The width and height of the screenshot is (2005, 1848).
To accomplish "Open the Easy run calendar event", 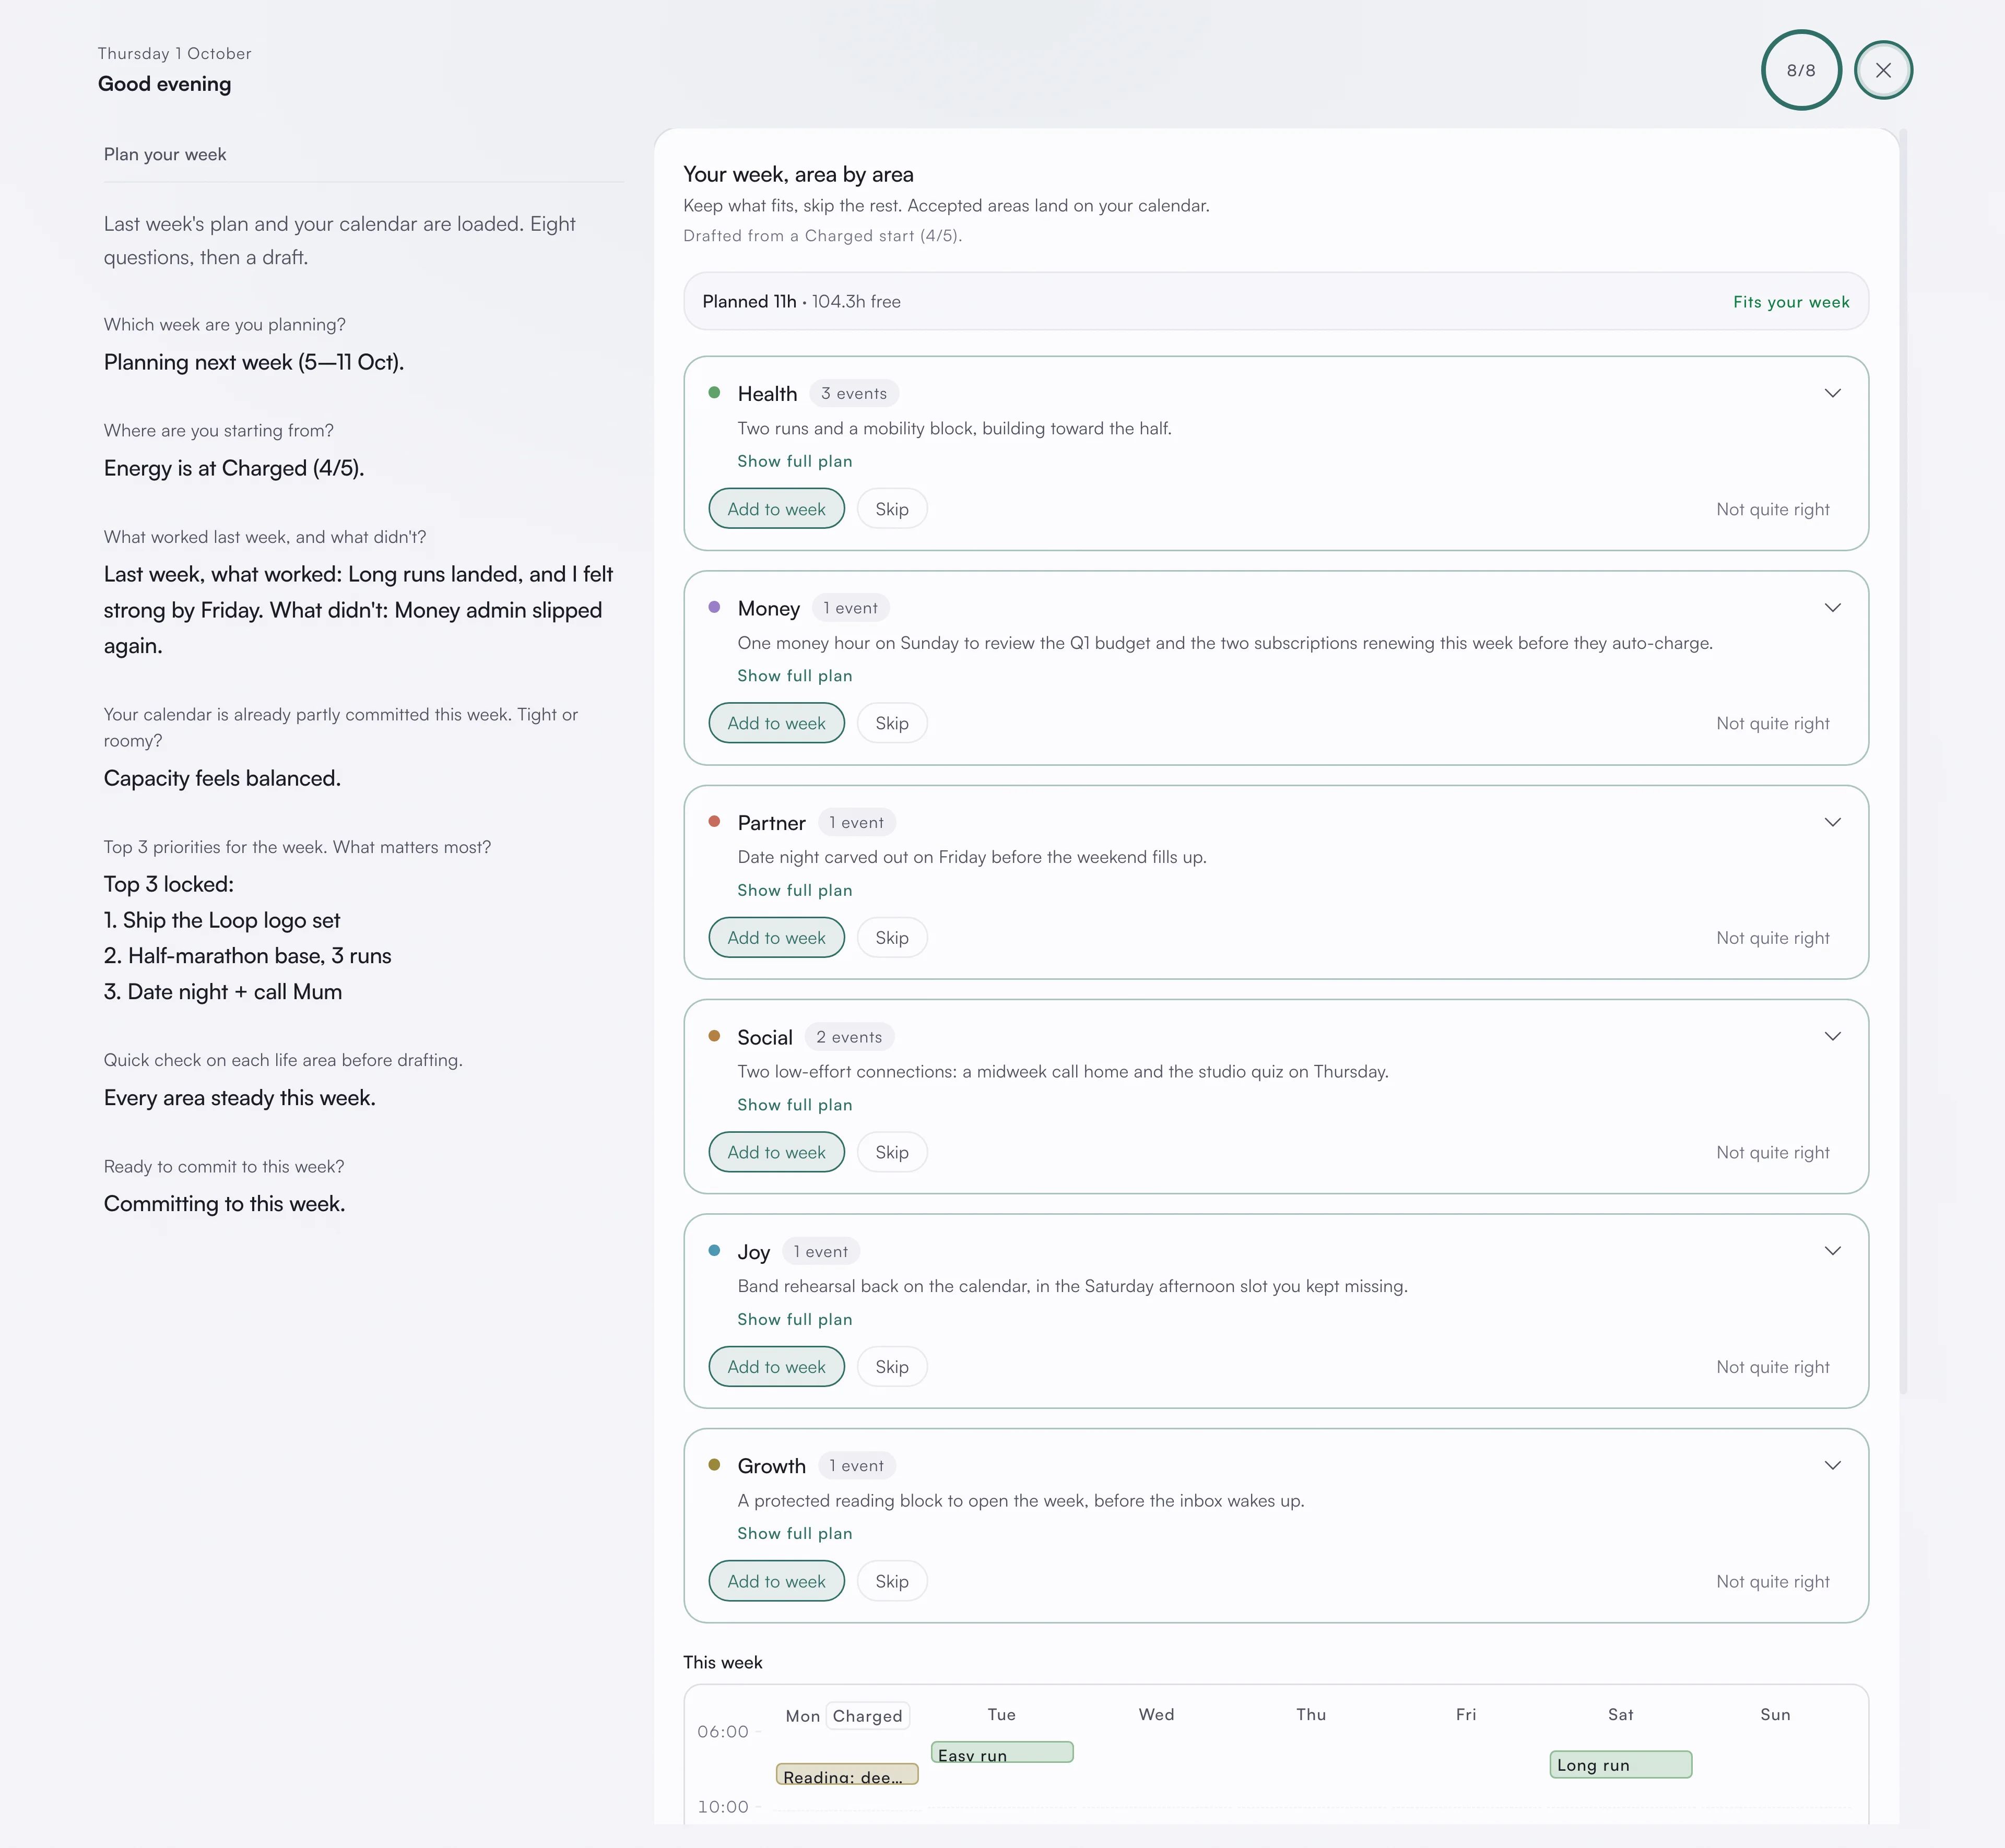I will click(x=1002, y=1753).
